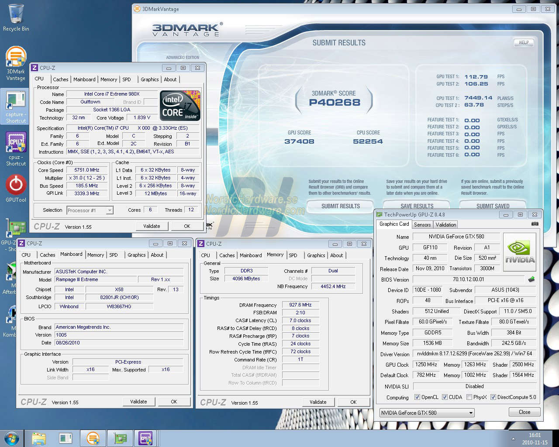Click SUBMIT RESULTS in 3DMark Vantage
559x447 pixels.
[340, 206]
